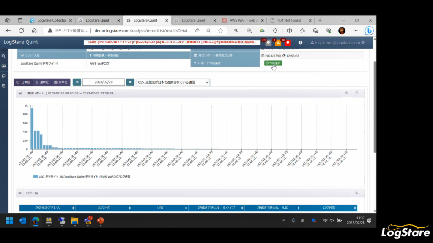Open PowerPoint from the taskbar
This screenshot has width=433, height=243.
pyautogui.click(x=101, y=220)
